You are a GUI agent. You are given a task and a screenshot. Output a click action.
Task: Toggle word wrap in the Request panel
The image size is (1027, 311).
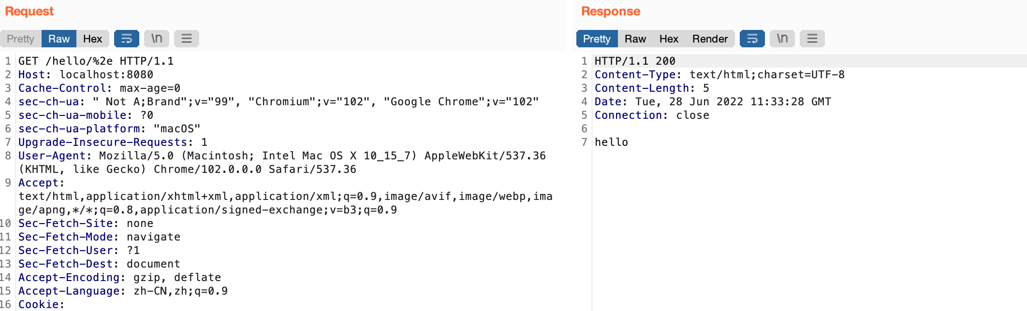(127, 39)
